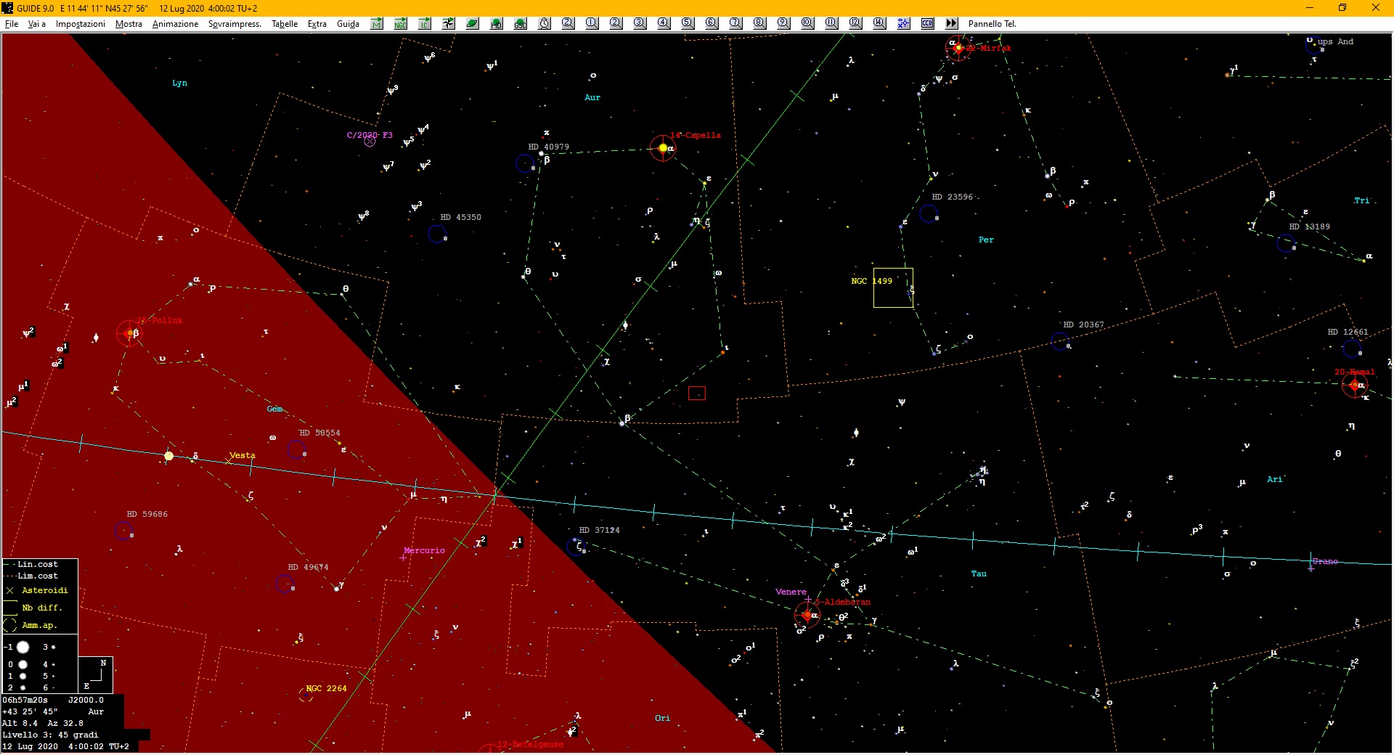
Task: Open the CCD frame toolbar icon
Action: [928, 23]
